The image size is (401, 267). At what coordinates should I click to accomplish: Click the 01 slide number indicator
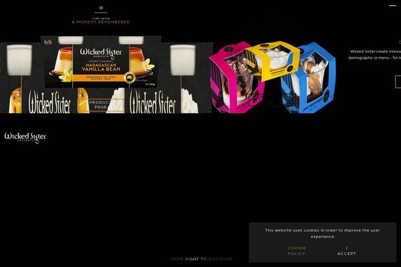pyautogui.click(x=101, y=7)
